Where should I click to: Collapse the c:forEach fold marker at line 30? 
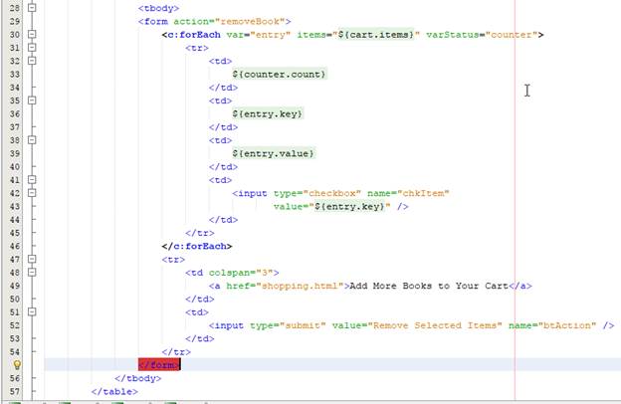click(32, 34)
